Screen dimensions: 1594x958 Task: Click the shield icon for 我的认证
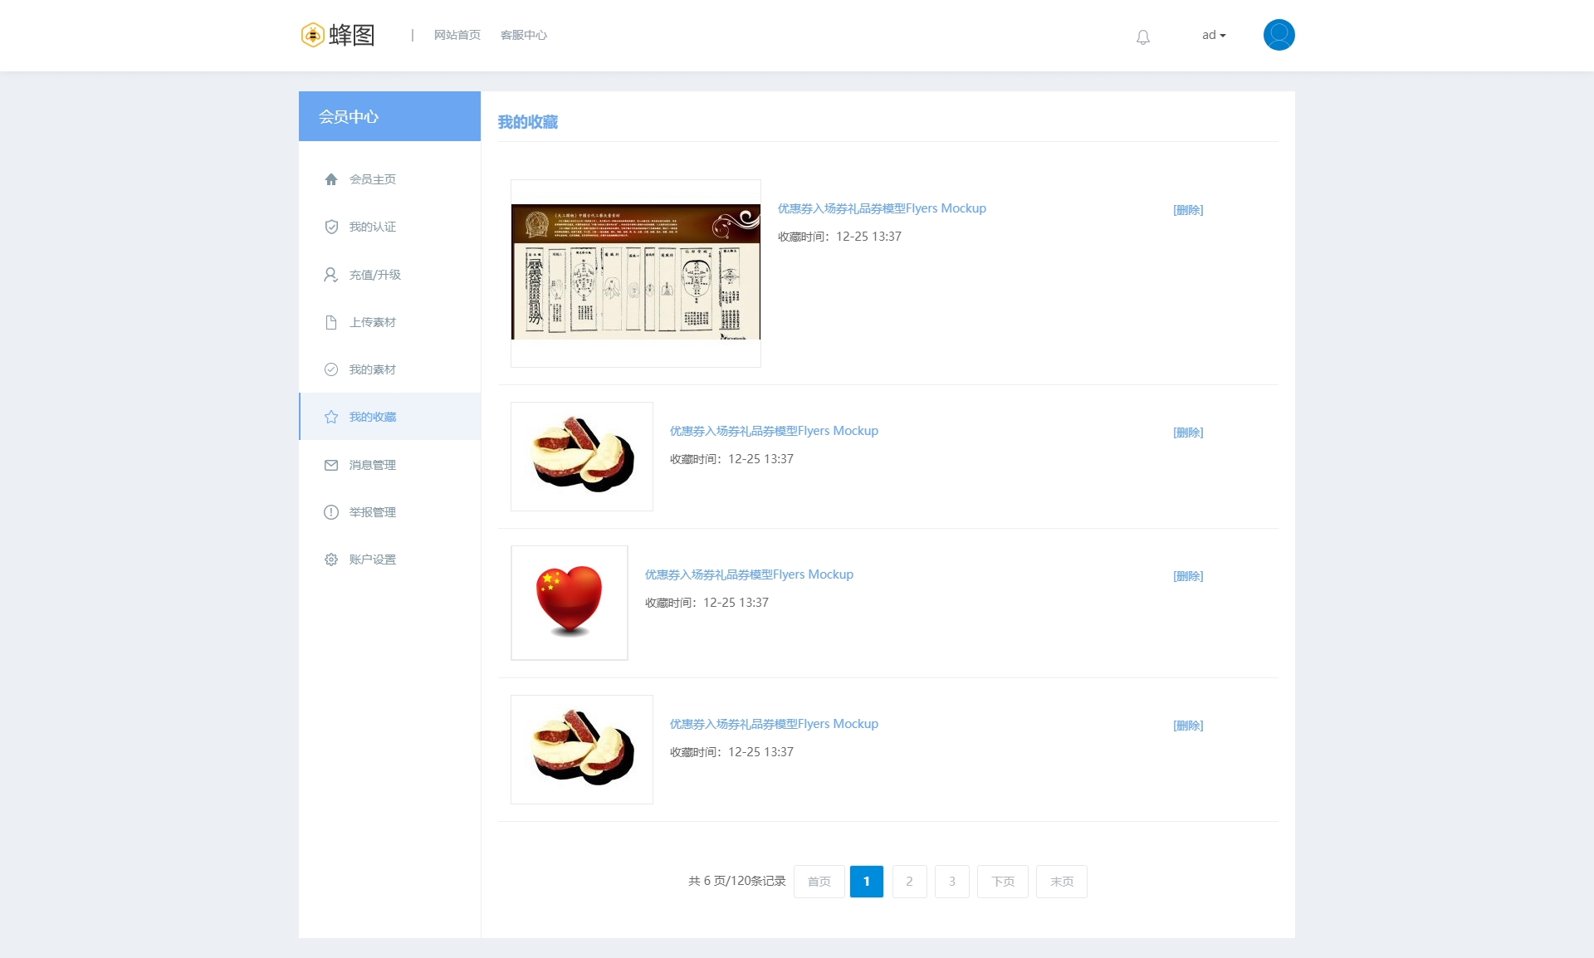pyautogui.click(x=331, y=227)
